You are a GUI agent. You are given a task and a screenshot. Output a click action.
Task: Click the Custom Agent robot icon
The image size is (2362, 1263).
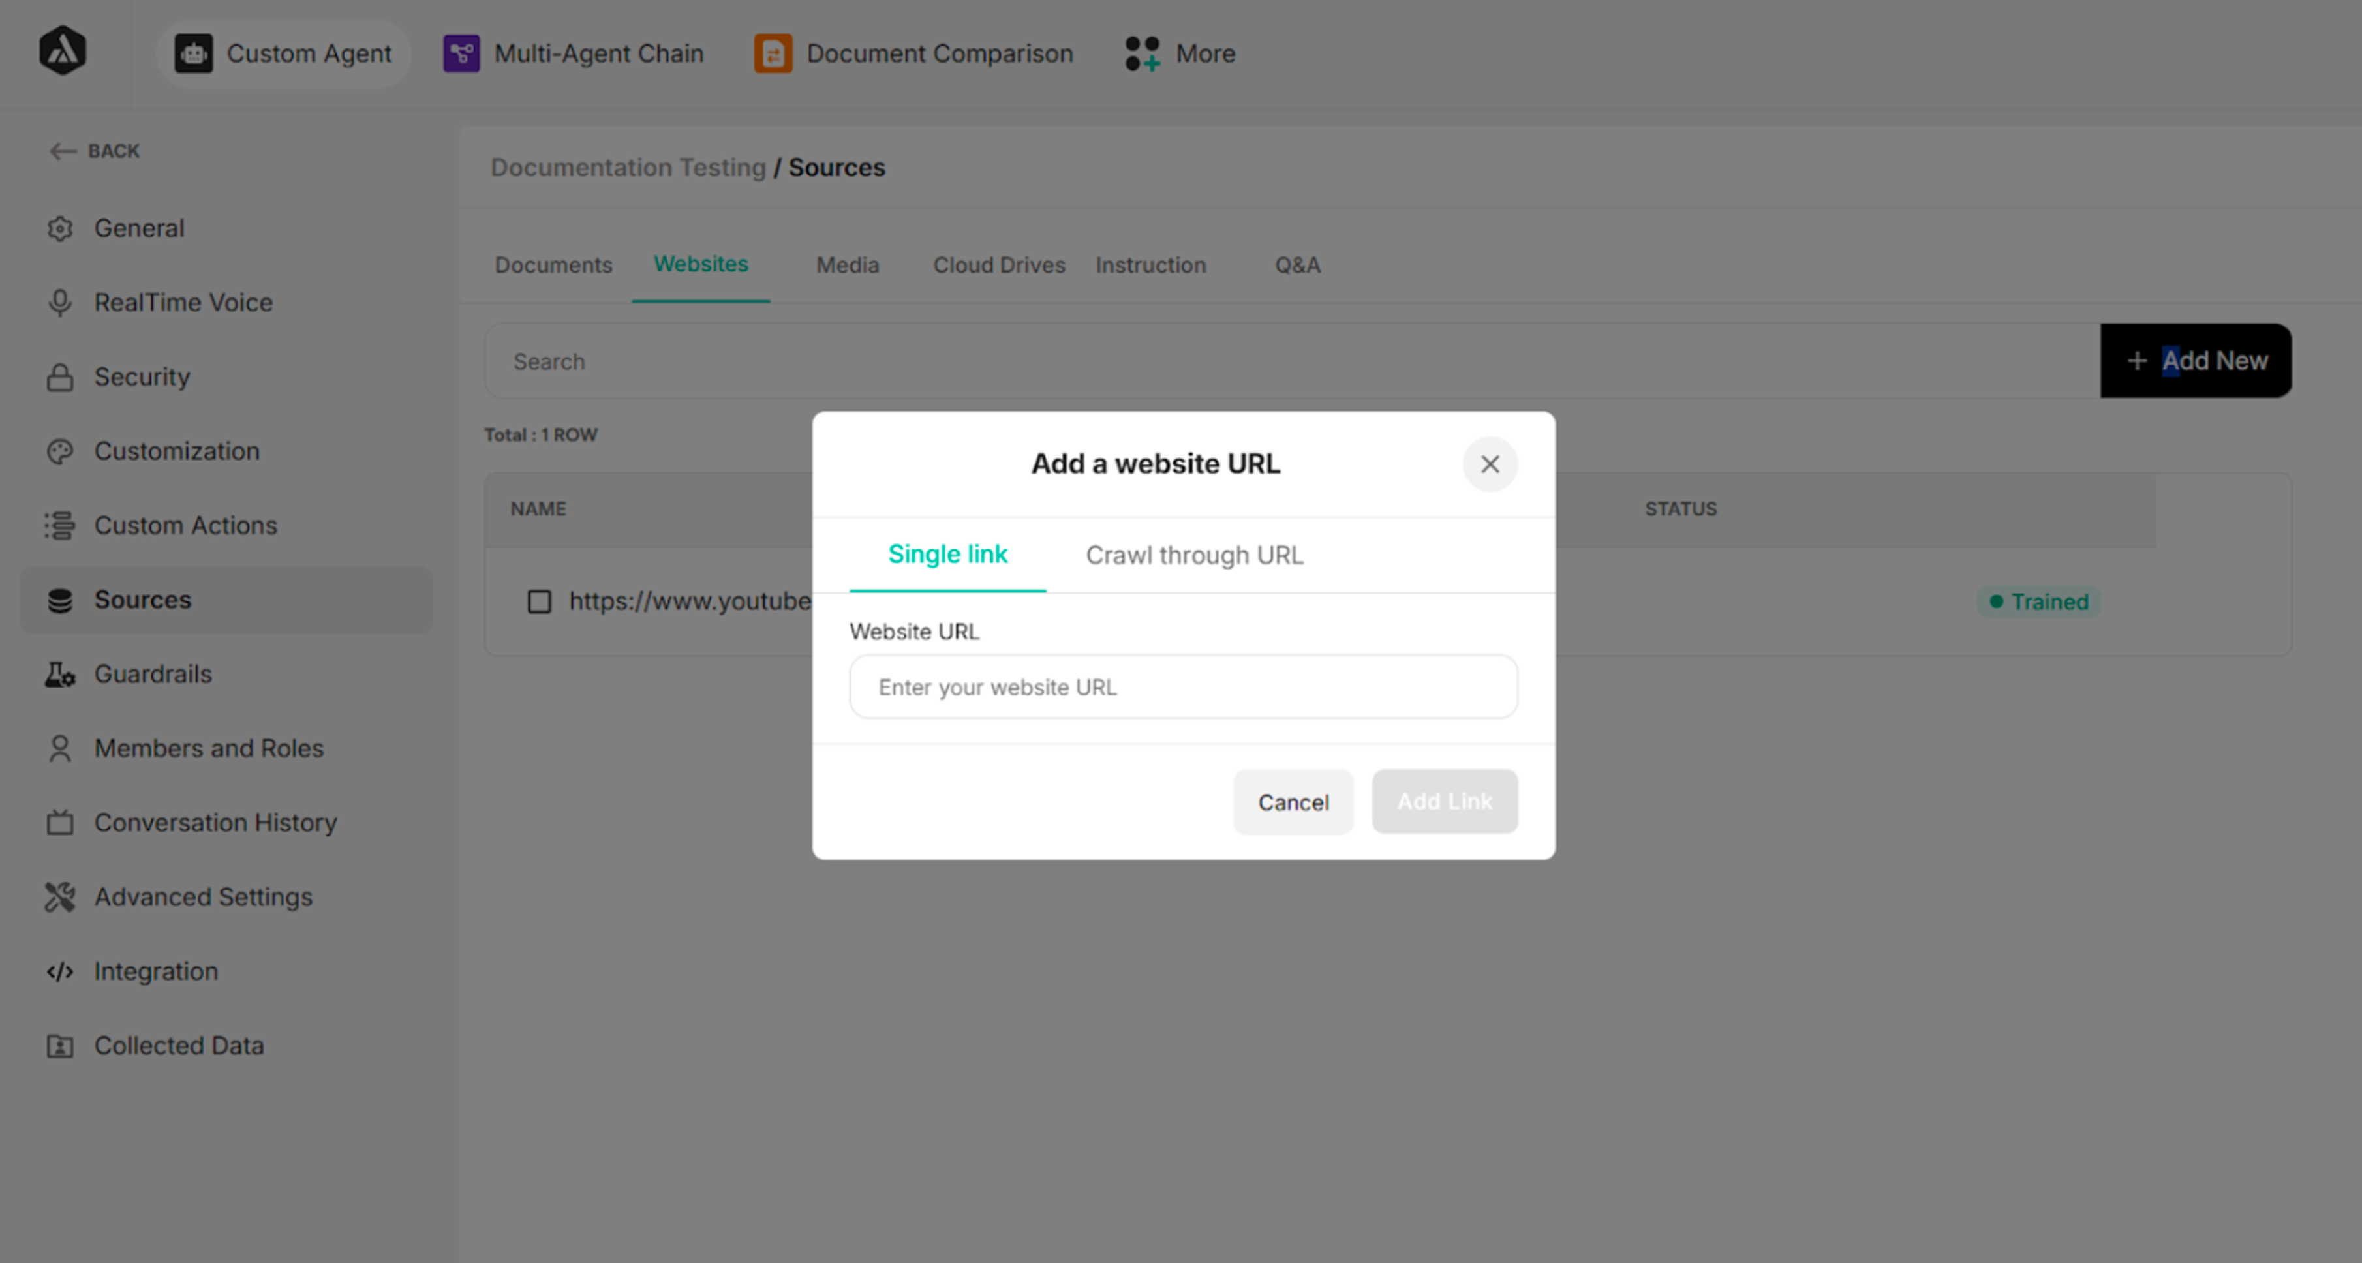pyautogui.click(x=194, y=54)
